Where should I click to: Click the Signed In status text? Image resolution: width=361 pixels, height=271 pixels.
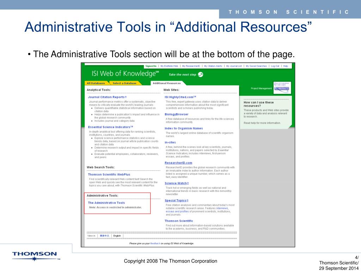point(151,66)
